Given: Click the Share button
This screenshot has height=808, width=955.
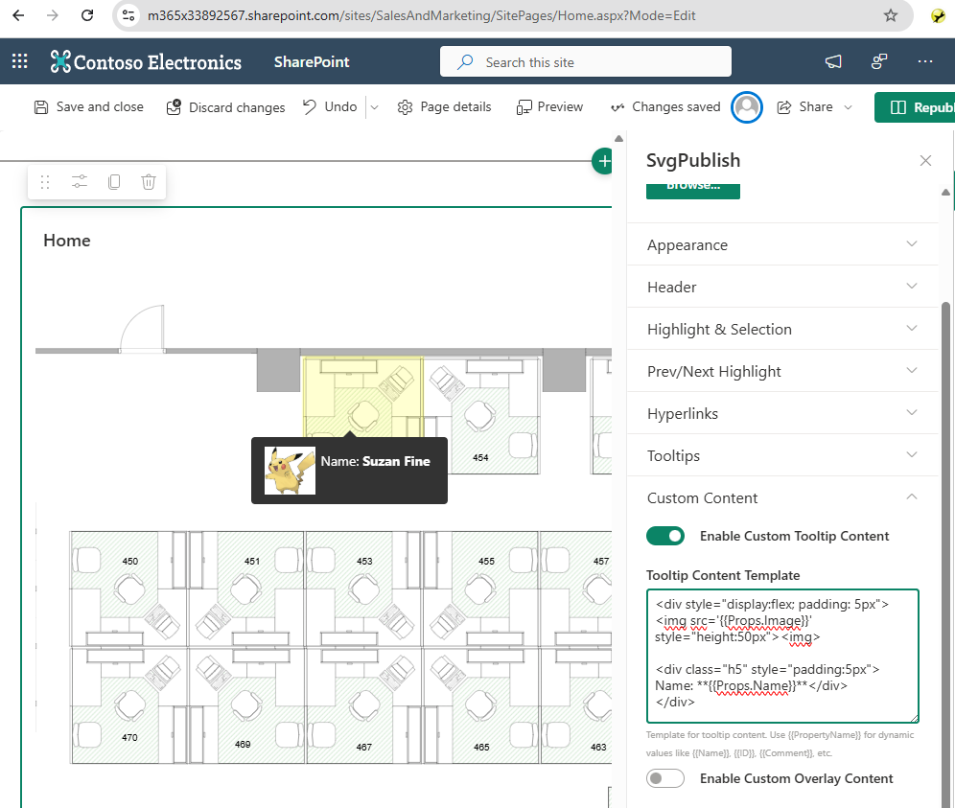Looking at the screenshot, I should pyautogui.click(x=805, y=107).
